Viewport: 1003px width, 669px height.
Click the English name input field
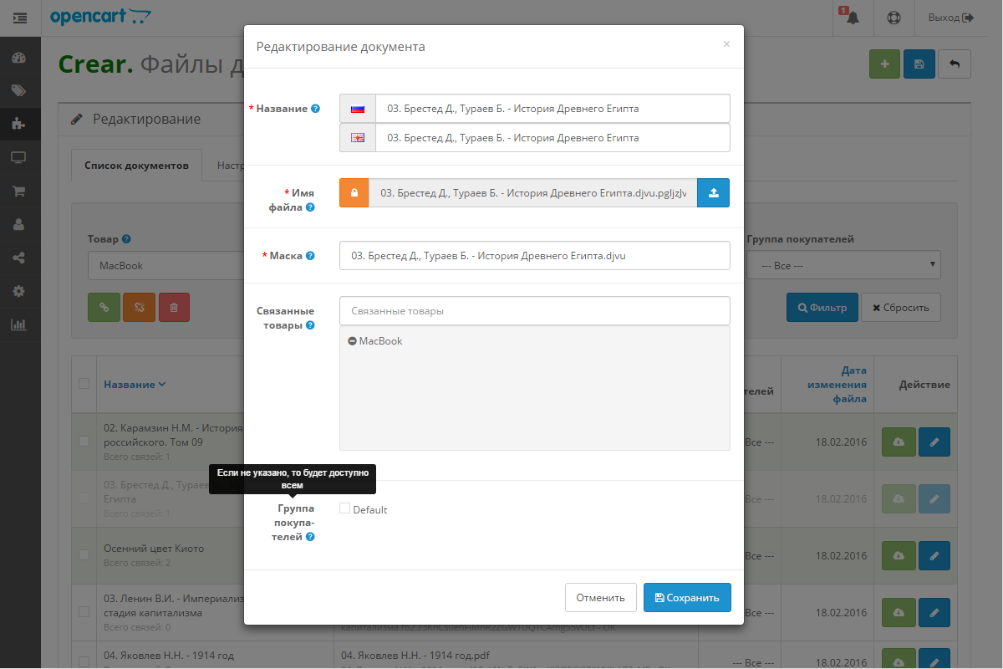(552, 138)
